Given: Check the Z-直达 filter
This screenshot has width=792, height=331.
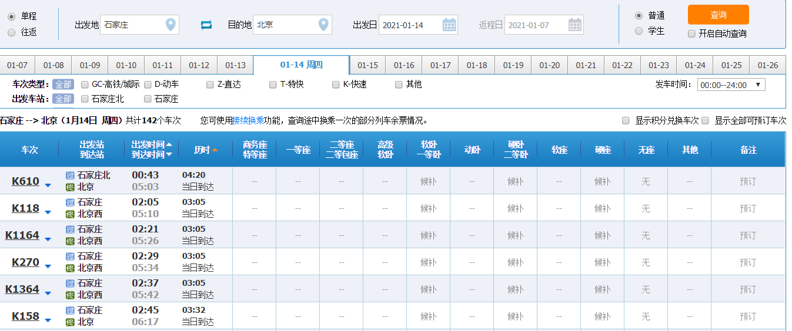Looking at the screenshot, I should tap(210, 85).
